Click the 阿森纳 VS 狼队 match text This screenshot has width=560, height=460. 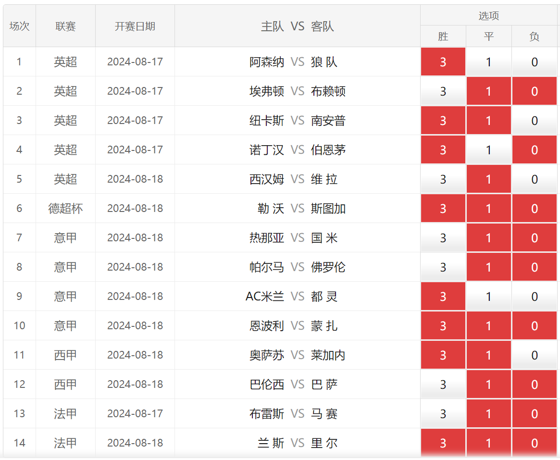click(x=293, y=62)
